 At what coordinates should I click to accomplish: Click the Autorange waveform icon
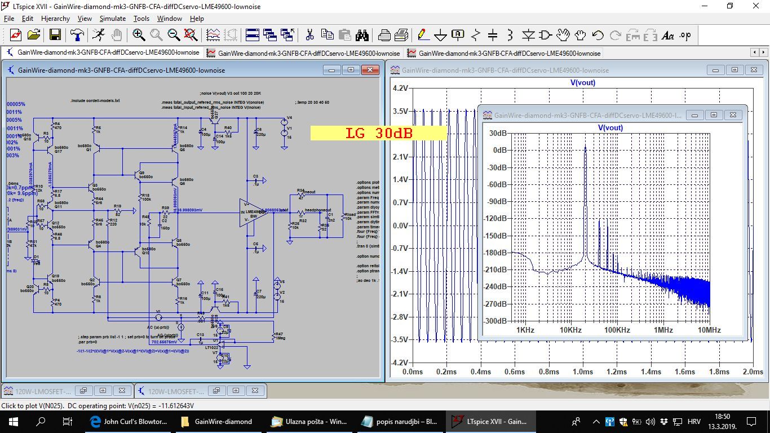click(213, 35)
